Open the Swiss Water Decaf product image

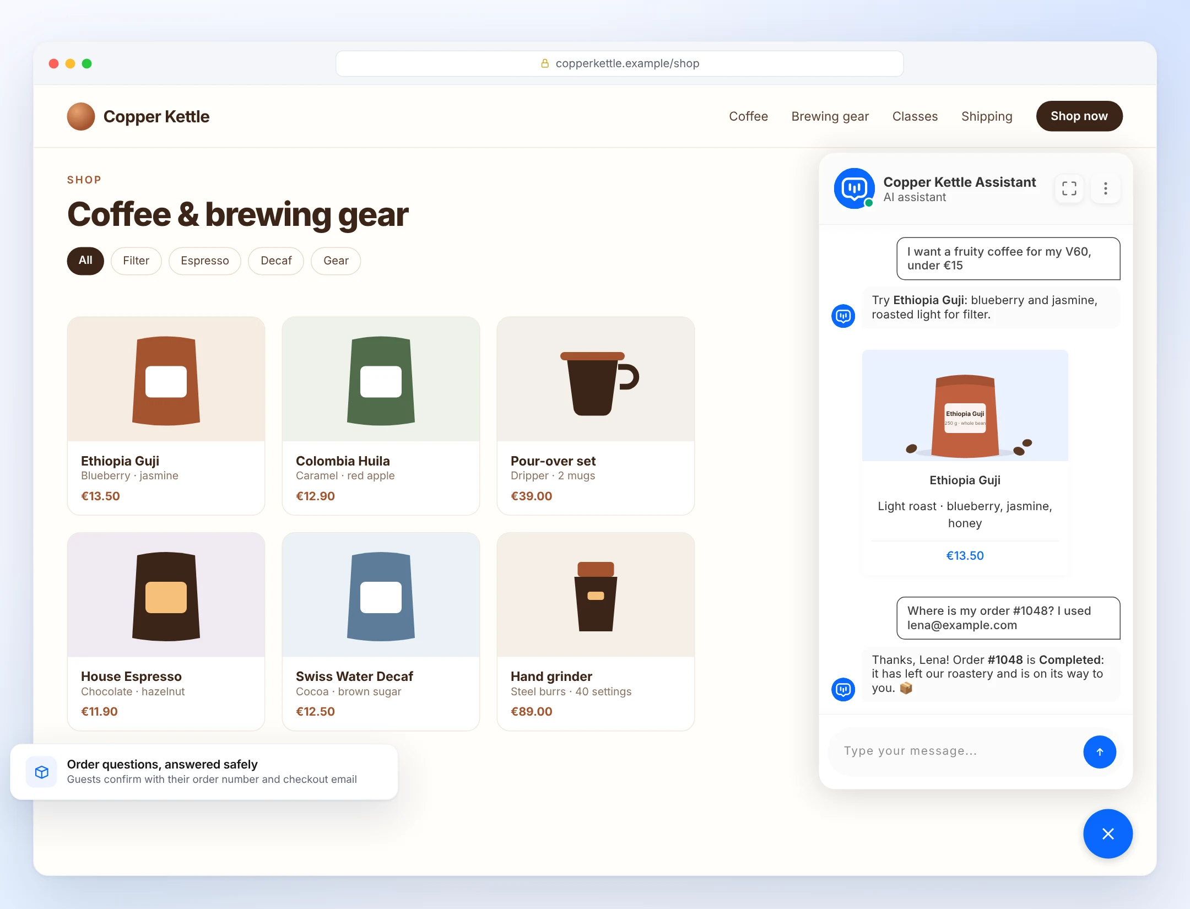click(x=381, y=595)
